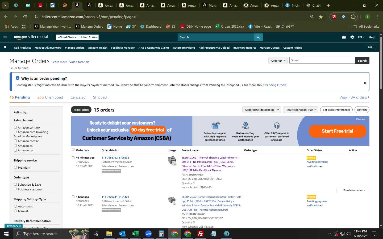
Task: Click the Hide Filters button
Action: 81,110
